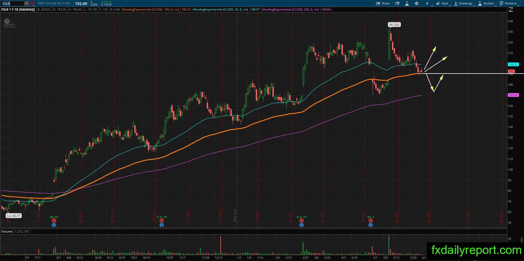Expand the symbol selector dropdown arrow

[x=26, y=3]
